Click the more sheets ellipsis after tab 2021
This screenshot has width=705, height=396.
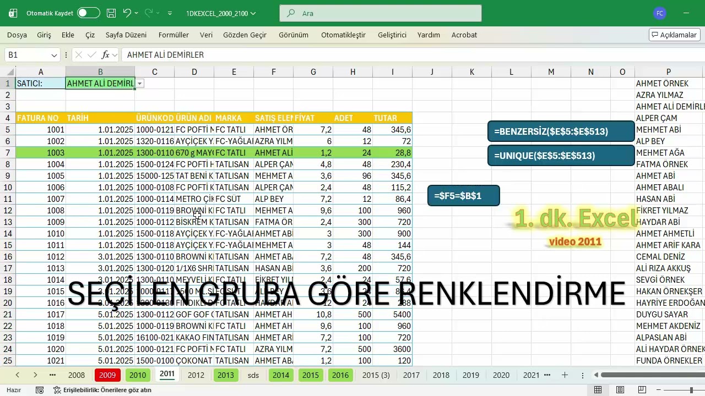coord(547,375)
